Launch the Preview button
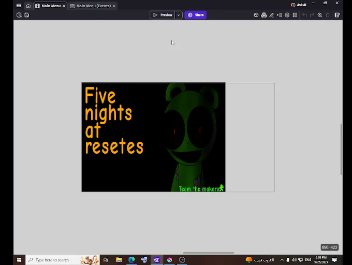This screenshot has width=352, height=265. pos(163,15)
